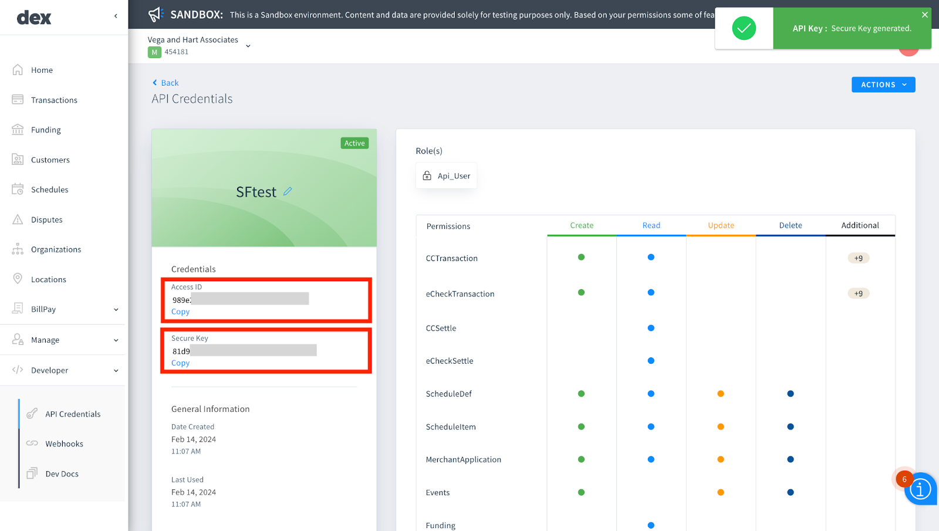The height and width of the screenshot is (531, 939).
Task: Expand the Manage section chevron
Action: click(x=116, y=339)
